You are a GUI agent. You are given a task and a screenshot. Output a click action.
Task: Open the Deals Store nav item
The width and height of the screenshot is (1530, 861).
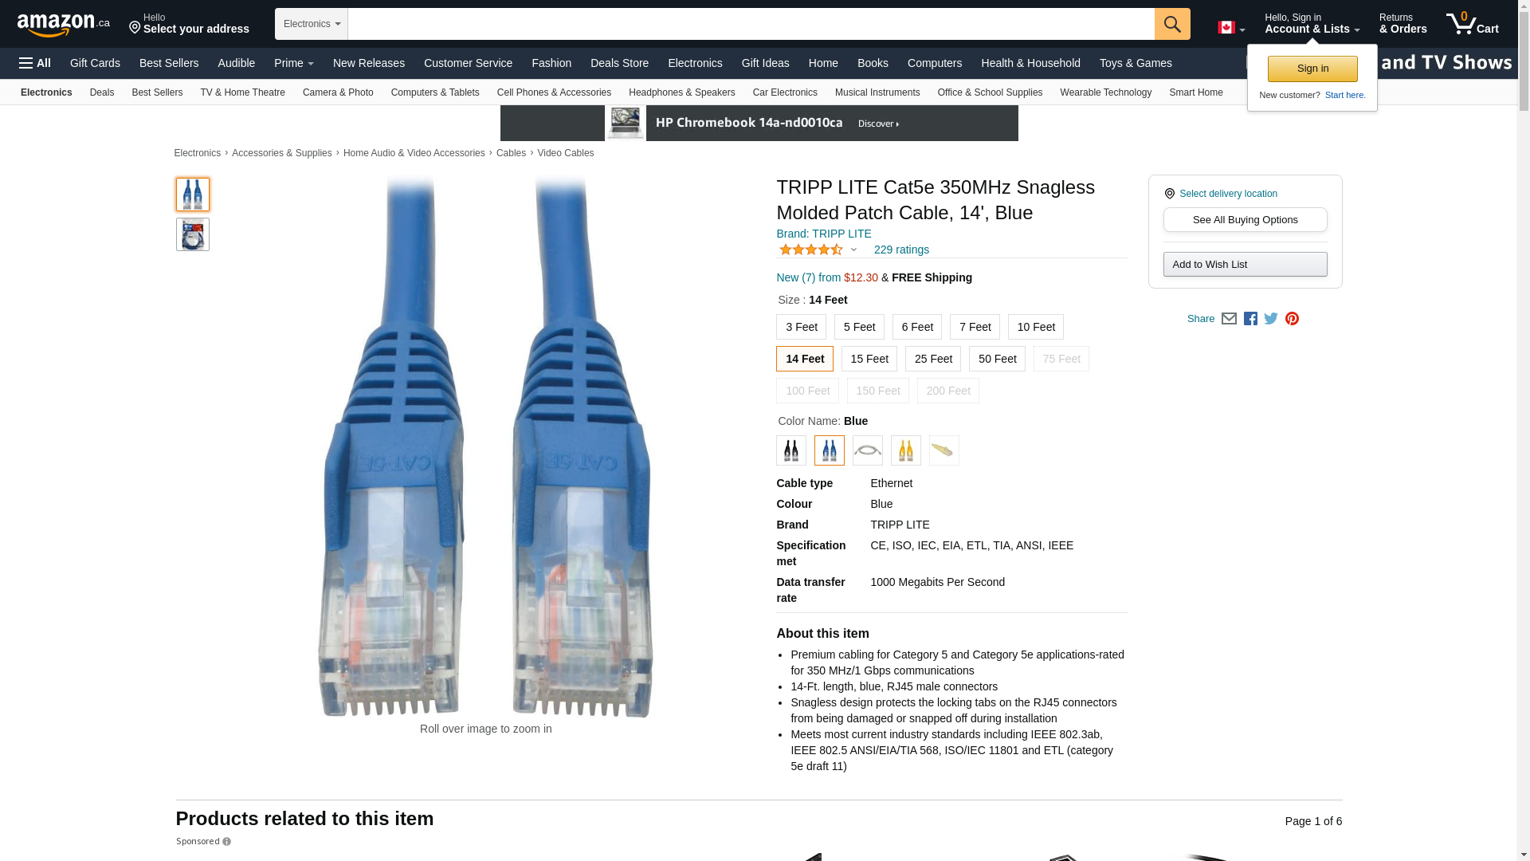[x=619, y=63]
